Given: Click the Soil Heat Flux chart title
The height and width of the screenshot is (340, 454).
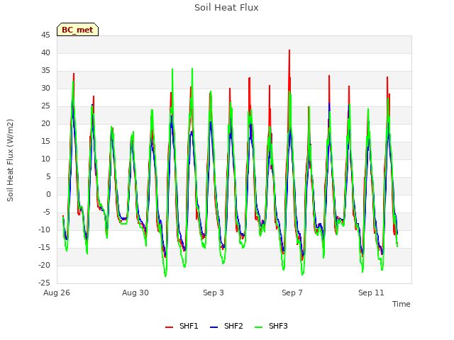Looking at the screenshot, I should pyautogui.click(x=226, y=8).
